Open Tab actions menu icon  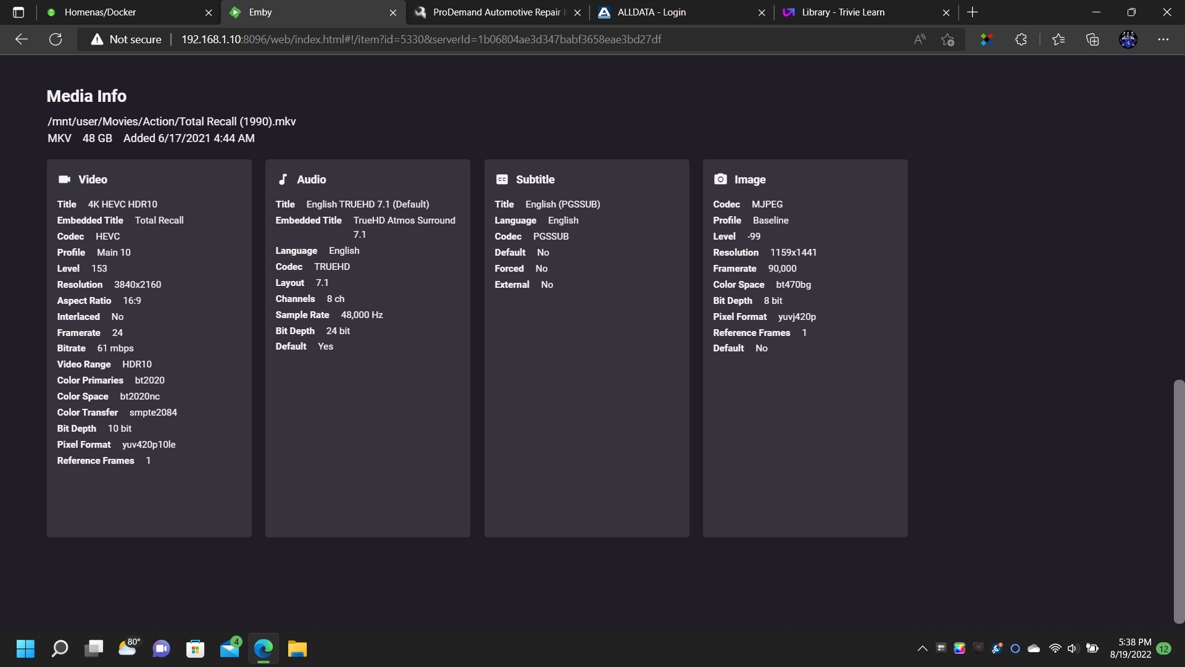coord(19,12)
